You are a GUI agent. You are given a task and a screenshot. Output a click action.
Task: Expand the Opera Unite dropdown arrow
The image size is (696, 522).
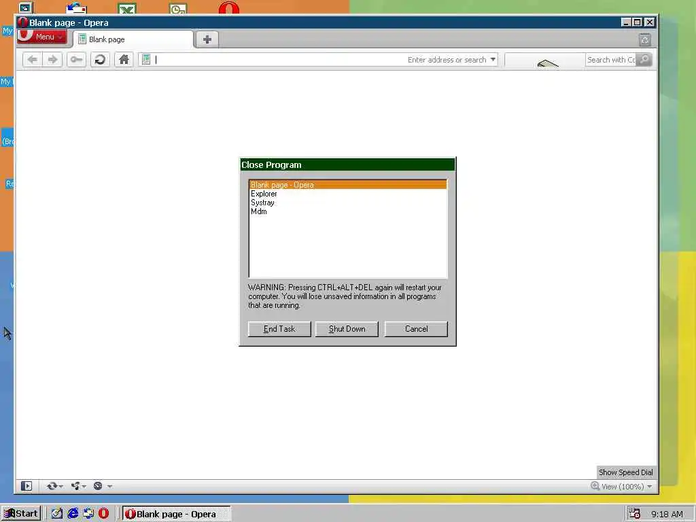[x=84, y=487]
